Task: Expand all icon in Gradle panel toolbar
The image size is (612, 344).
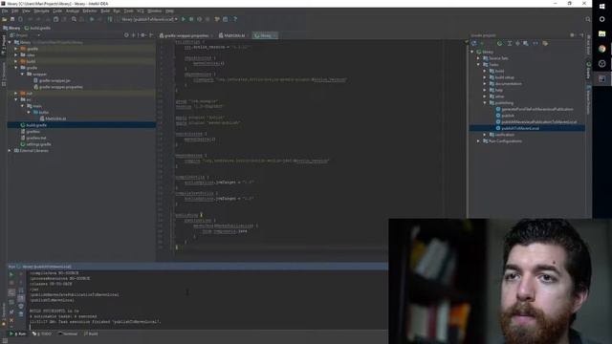Action: click(510, 43)
